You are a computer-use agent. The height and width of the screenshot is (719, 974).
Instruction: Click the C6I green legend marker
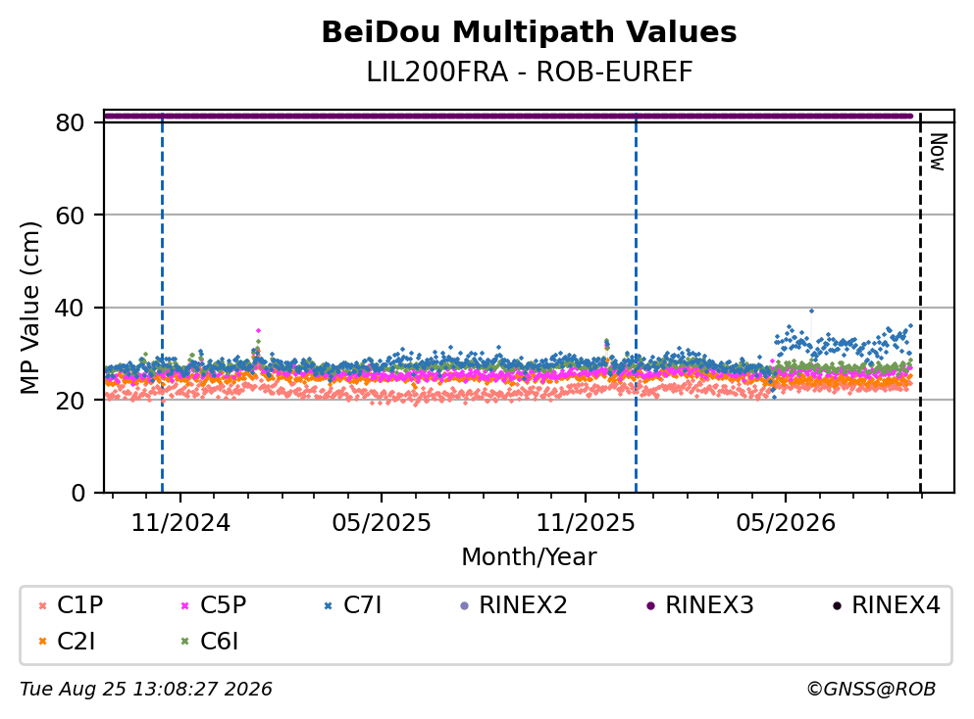184,642
